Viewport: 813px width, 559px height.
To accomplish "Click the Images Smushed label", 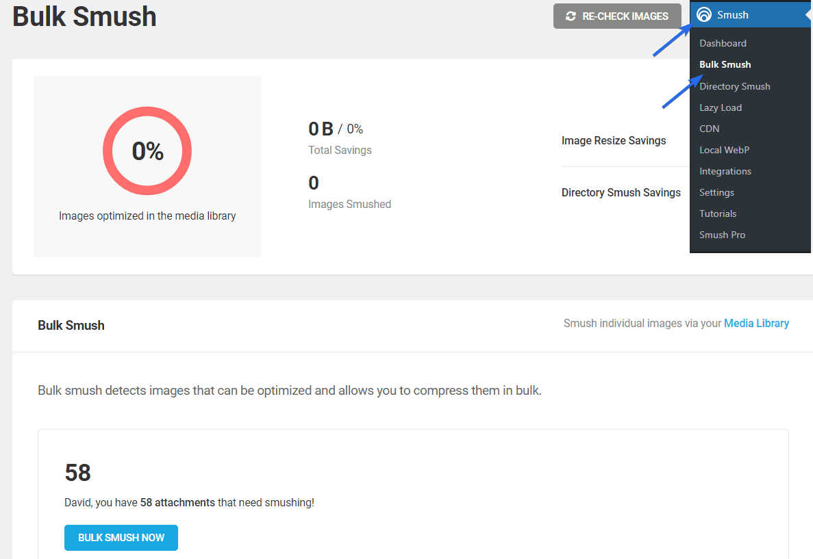I will coord(349,204).
